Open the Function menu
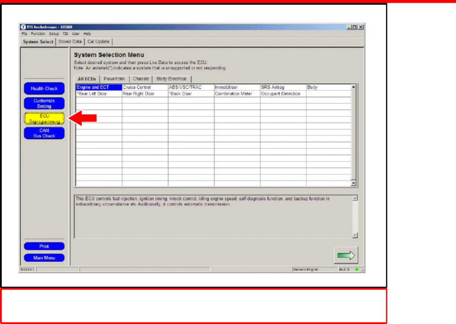456x324 pixels. click(x=38, y=34)
